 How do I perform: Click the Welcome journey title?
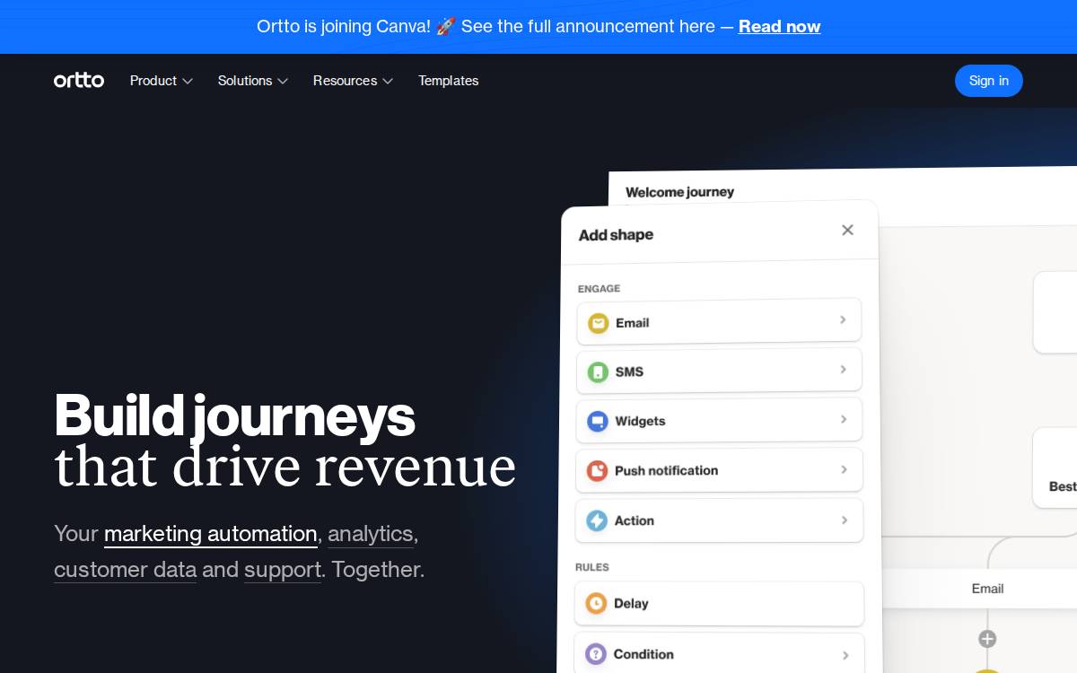tap(679, 192)
